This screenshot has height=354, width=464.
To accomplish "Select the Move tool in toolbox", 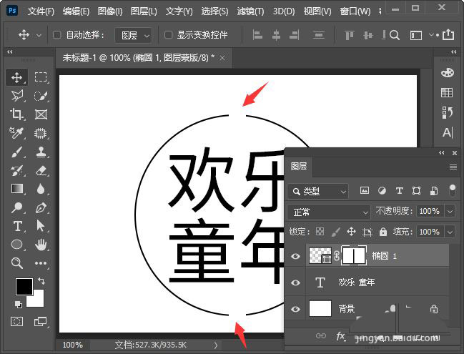I will 17,77.
